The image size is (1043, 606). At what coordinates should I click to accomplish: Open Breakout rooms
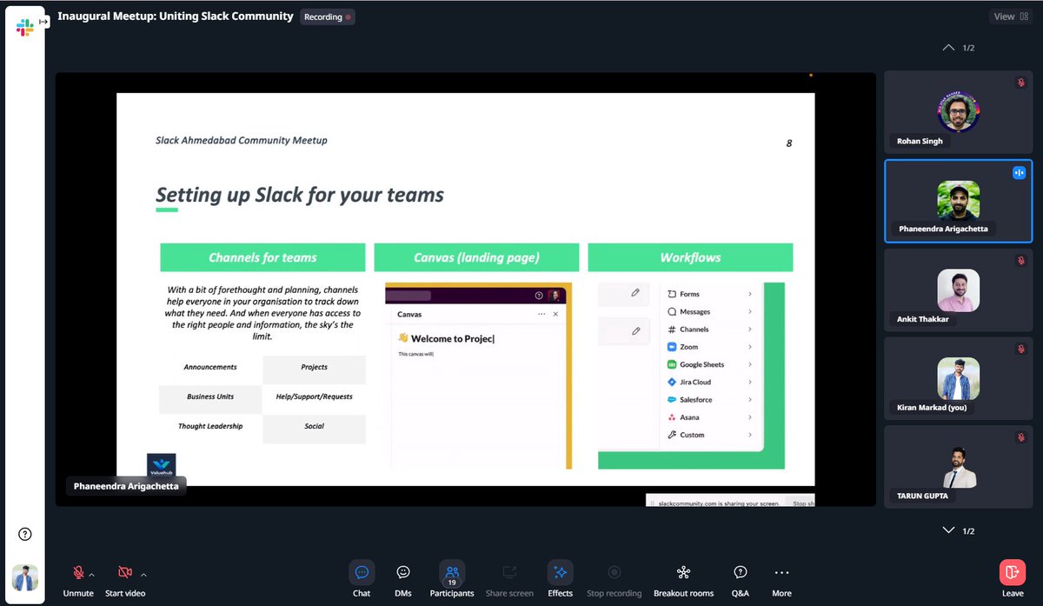[x=683, y=579]
